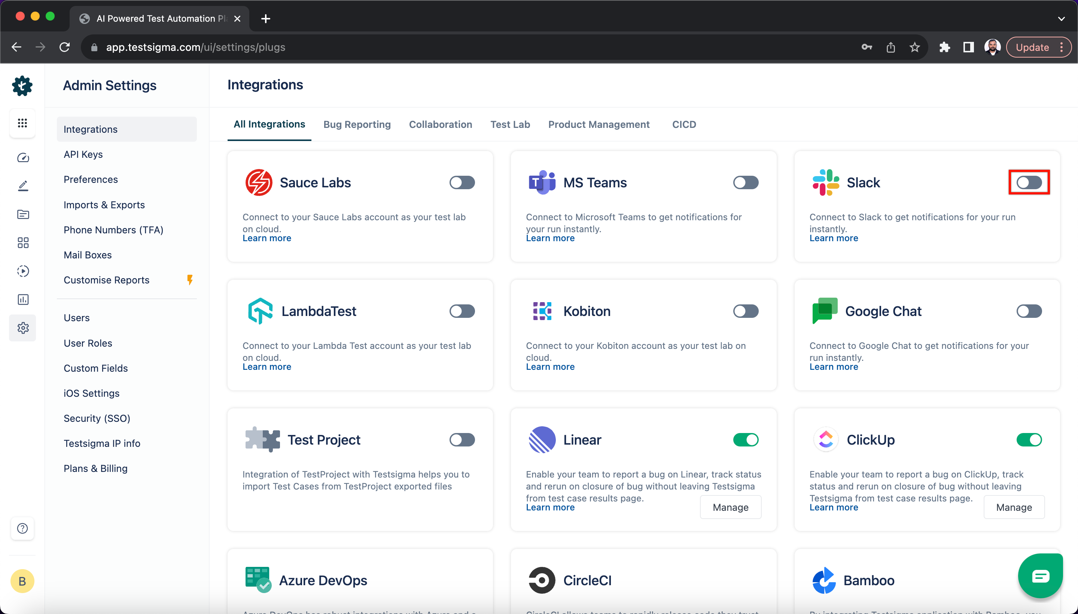Click the Bamboo logo

(824, 580)
